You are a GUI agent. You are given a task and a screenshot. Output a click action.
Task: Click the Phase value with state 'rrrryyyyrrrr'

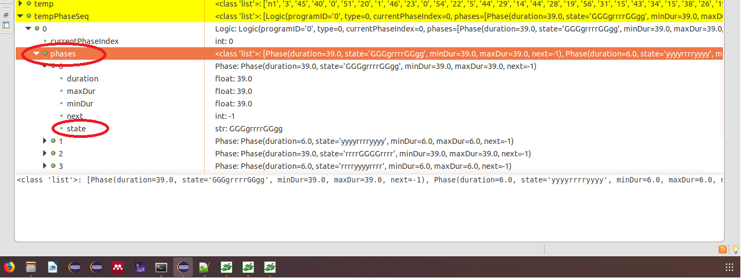point(363,166)
